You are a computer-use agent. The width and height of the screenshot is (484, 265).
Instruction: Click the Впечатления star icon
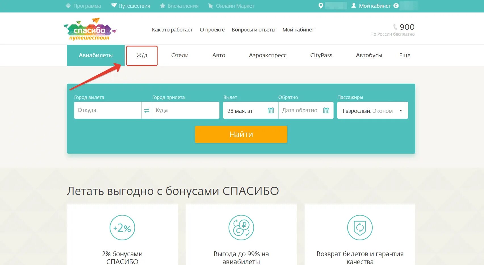click(x=163, y=6)
